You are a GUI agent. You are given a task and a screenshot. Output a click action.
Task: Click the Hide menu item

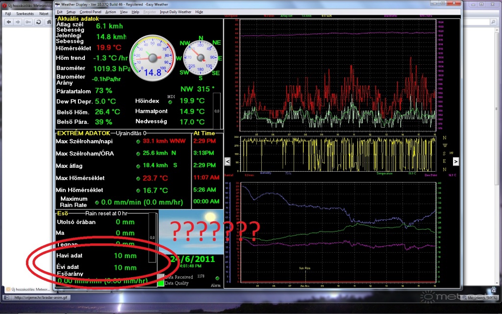(x=199, y=11)
